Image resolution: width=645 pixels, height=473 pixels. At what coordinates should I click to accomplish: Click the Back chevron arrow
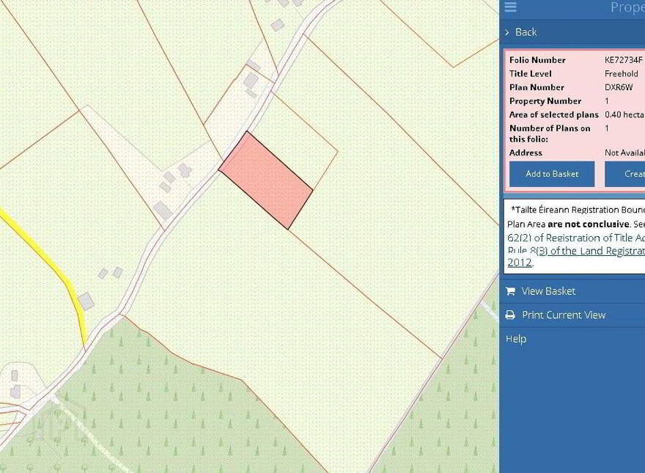[506, 32]
